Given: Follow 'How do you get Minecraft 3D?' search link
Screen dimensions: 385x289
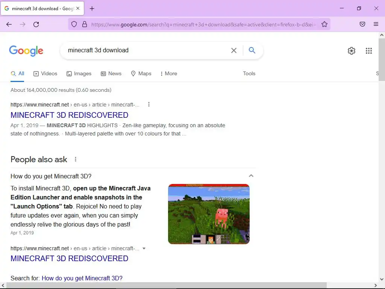Looking at the screenshot, I should [82, 278].
